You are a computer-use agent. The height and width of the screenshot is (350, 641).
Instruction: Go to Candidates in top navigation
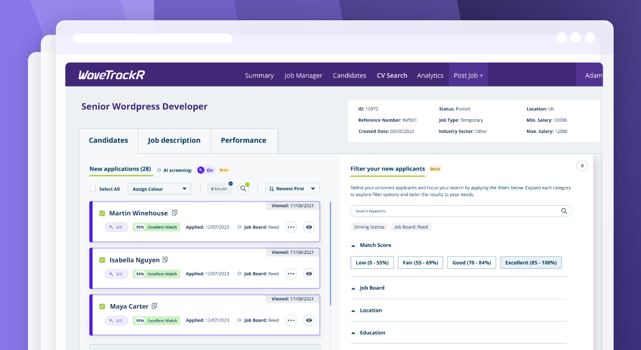pos(349,75)
